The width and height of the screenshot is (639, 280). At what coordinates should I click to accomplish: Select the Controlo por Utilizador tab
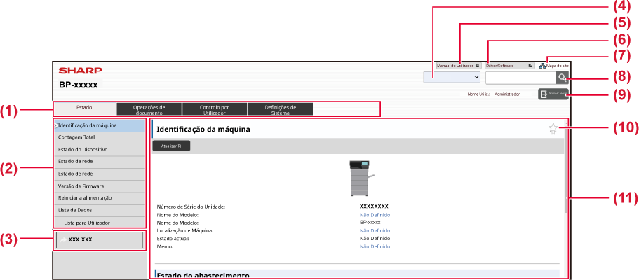(x=214, y=109)
